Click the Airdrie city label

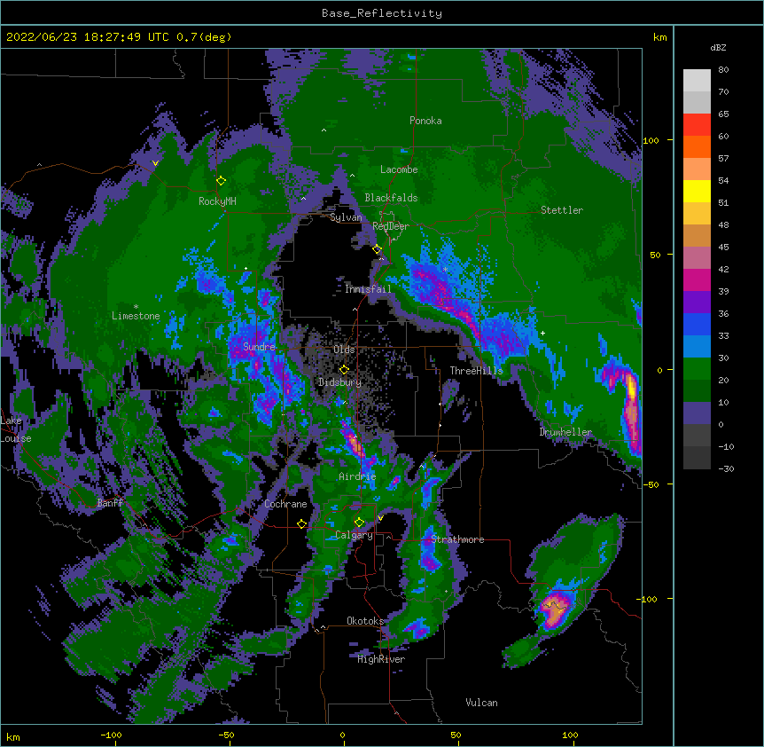357,476
